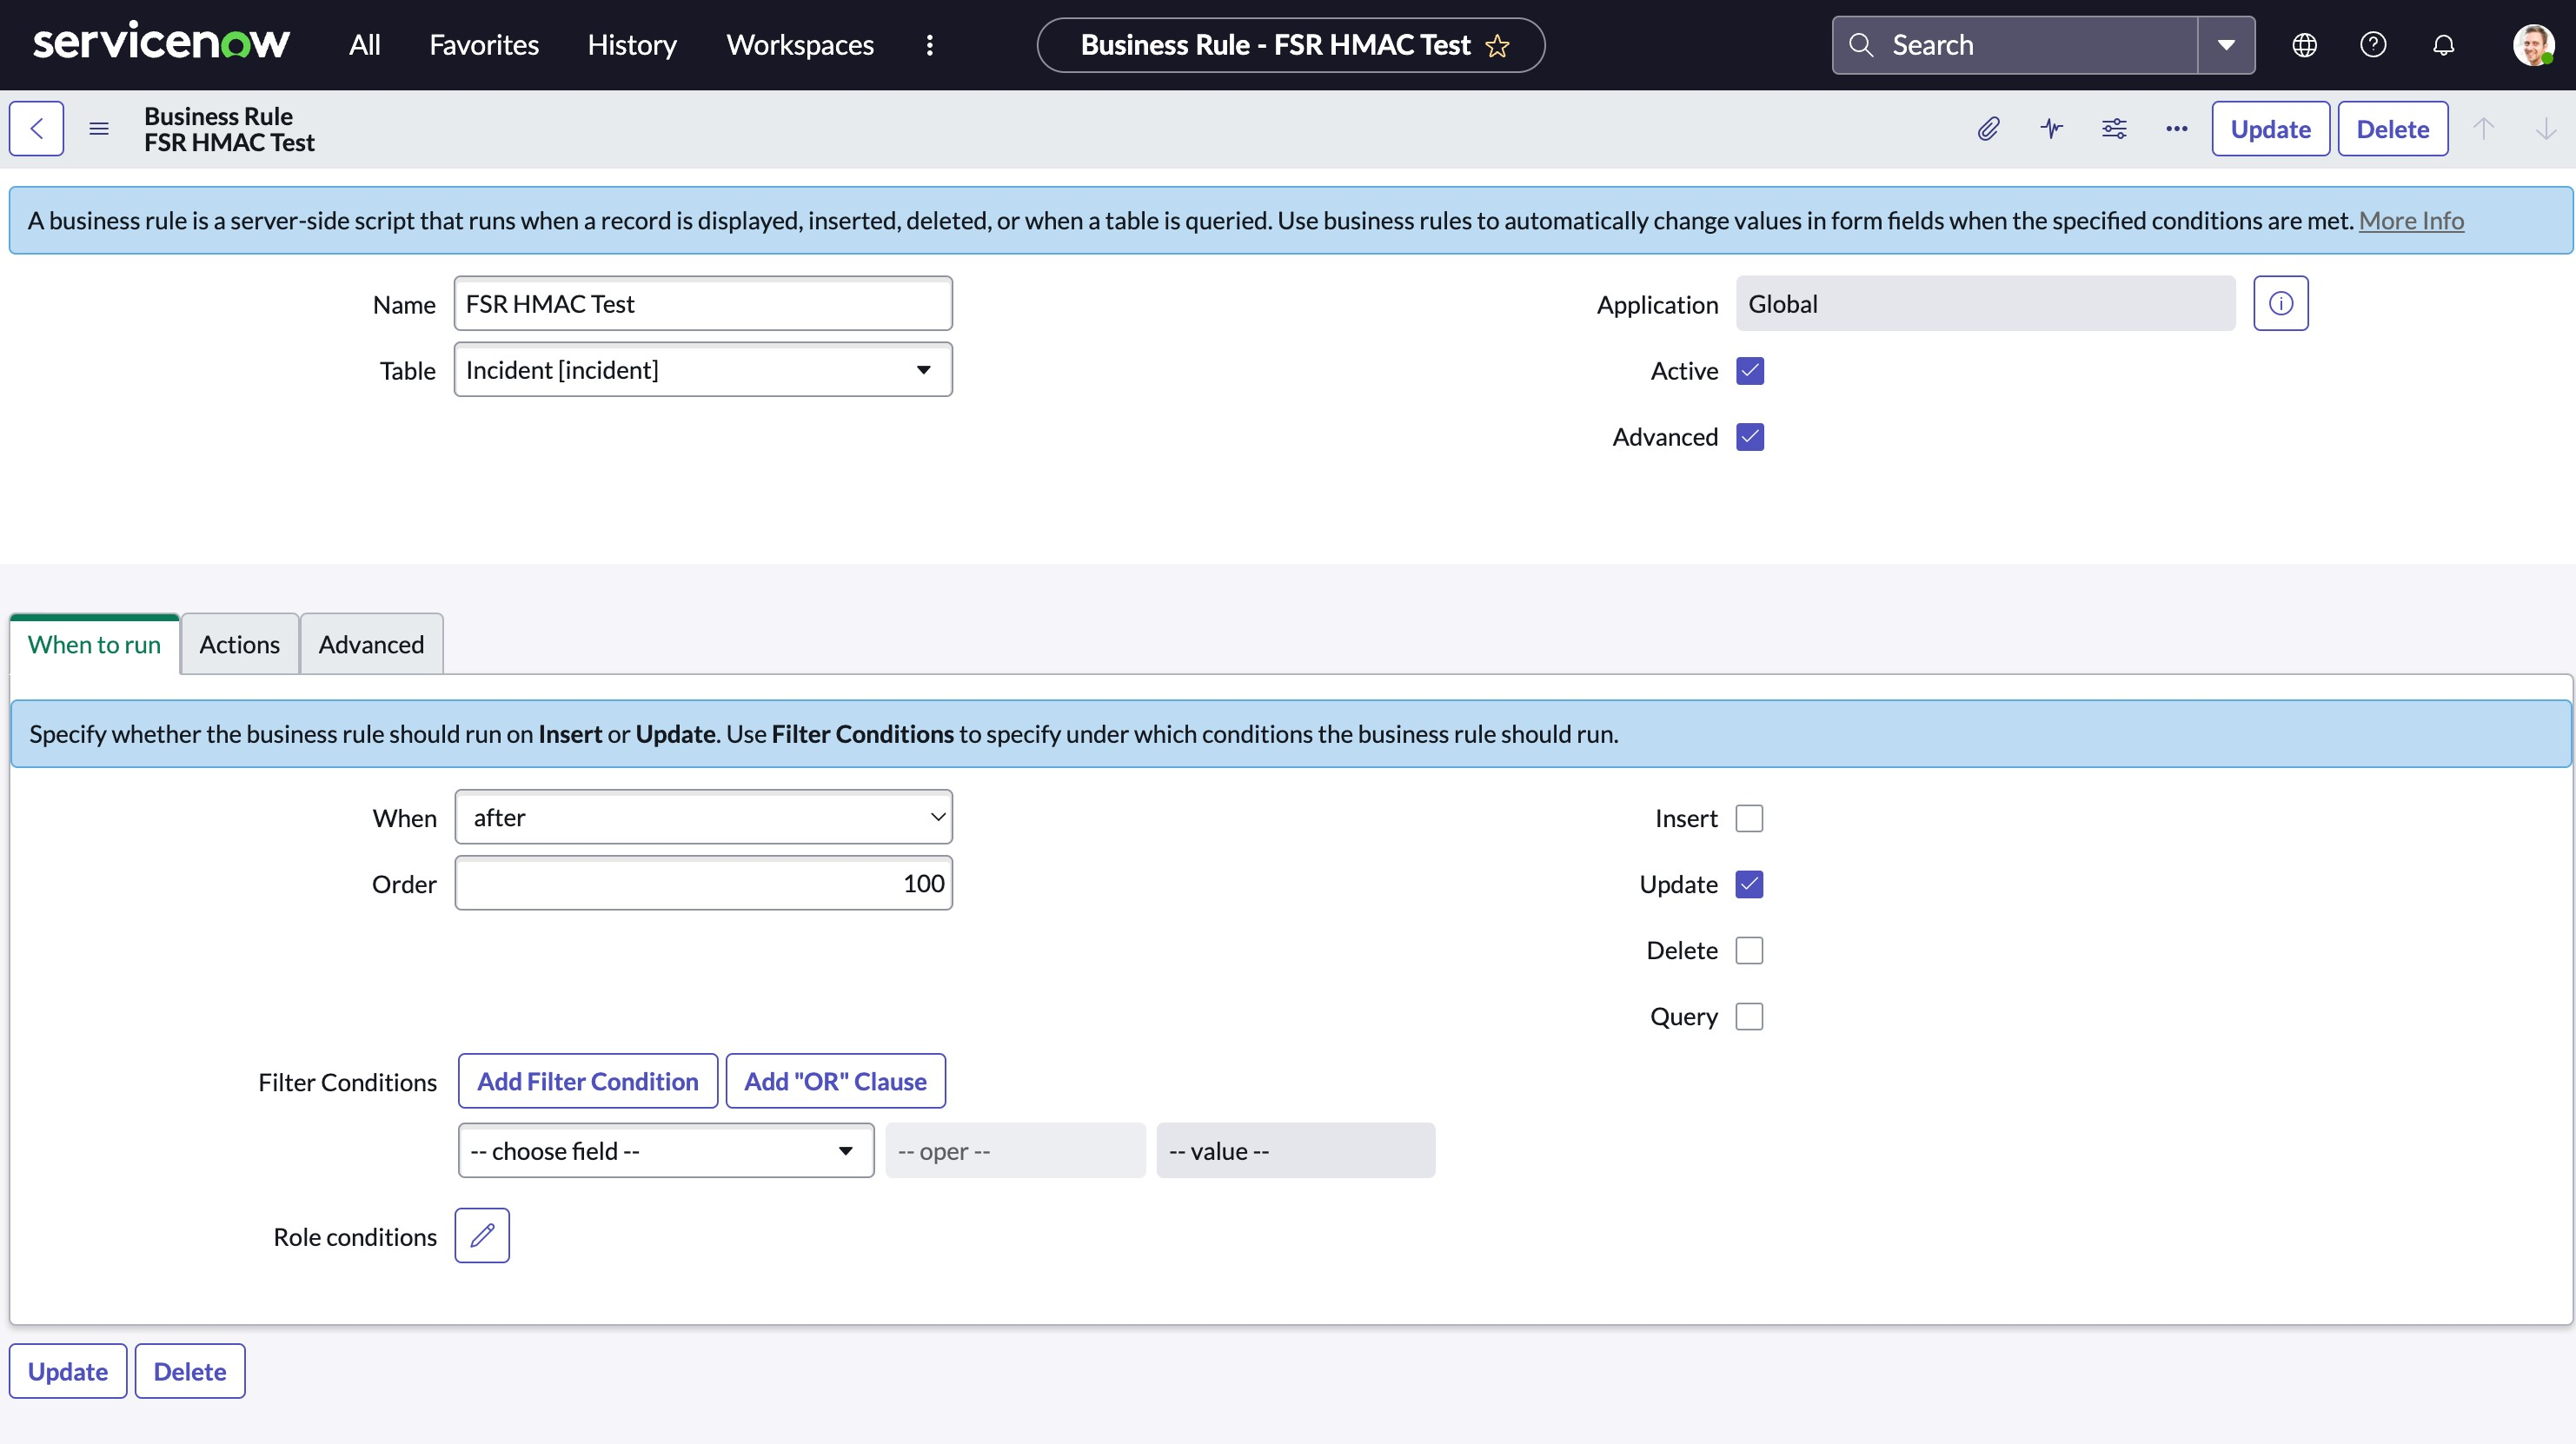The image size is (2576, 1444).
Task: Add page to favorites star
Action: tap(1497, 46)
